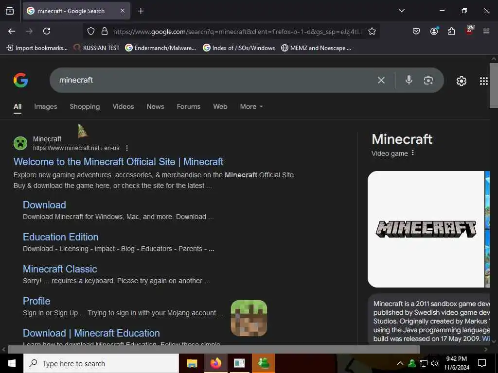Reload the current page
This screenshot has width=498, height=373.
pos(47,31)
